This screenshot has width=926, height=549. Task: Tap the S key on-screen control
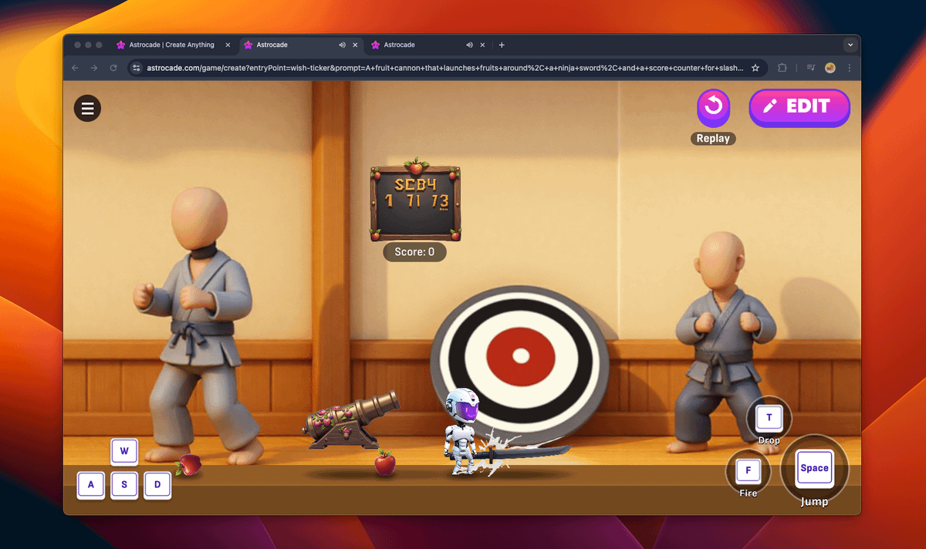click(x=124, y=485)
